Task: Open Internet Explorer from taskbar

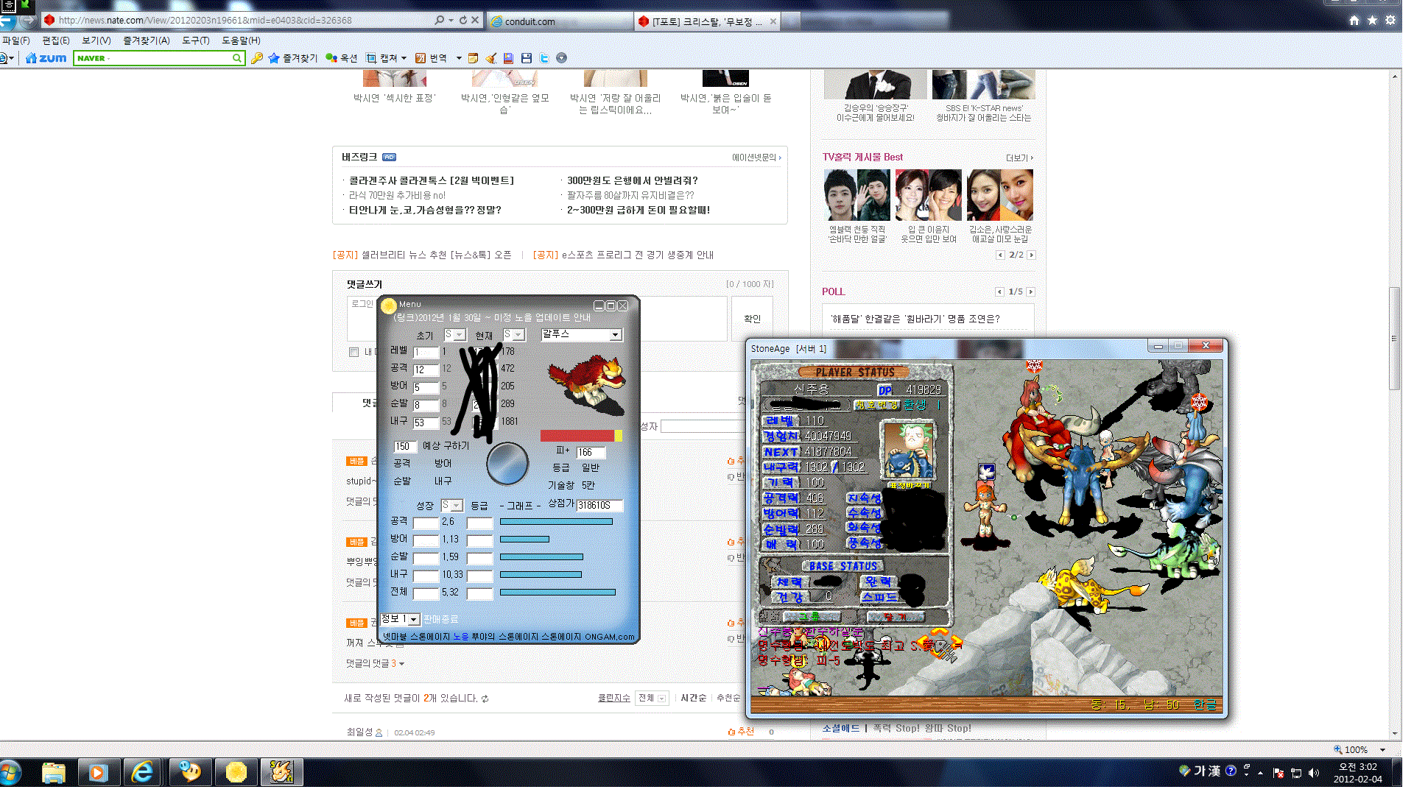Action: (142, 772)
